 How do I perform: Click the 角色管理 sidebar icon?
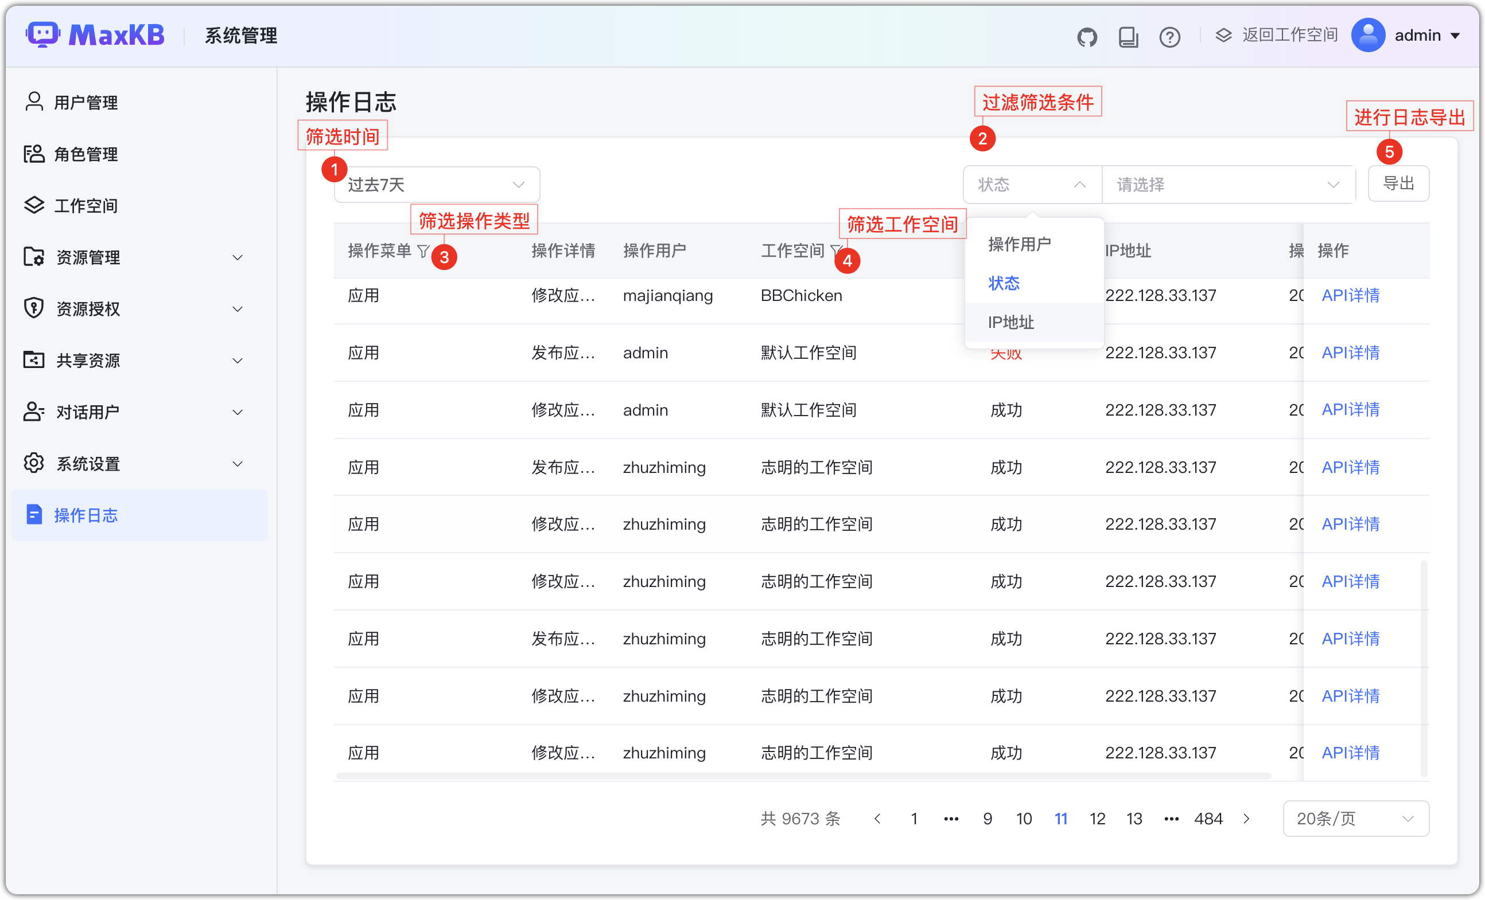point(34,154)
